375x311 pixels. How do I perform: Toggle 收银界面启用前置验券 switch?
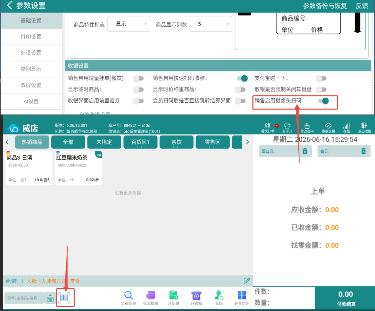[x=139, y=101]
